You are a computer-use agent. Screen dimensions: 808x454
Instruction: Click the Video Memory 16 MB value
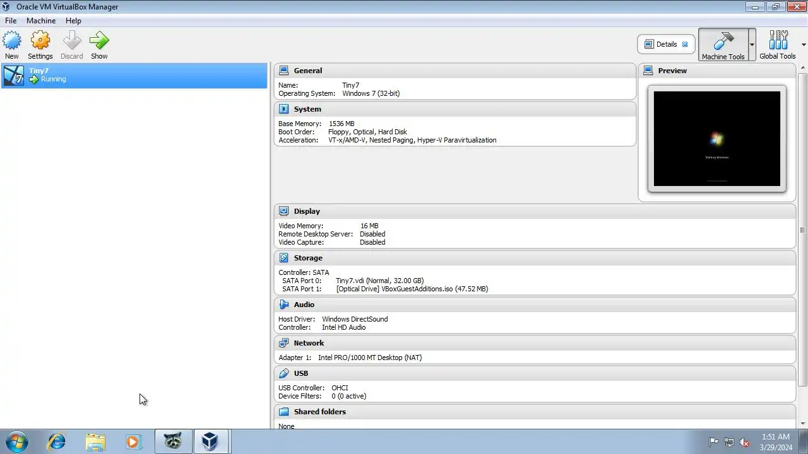click(369, 226)
